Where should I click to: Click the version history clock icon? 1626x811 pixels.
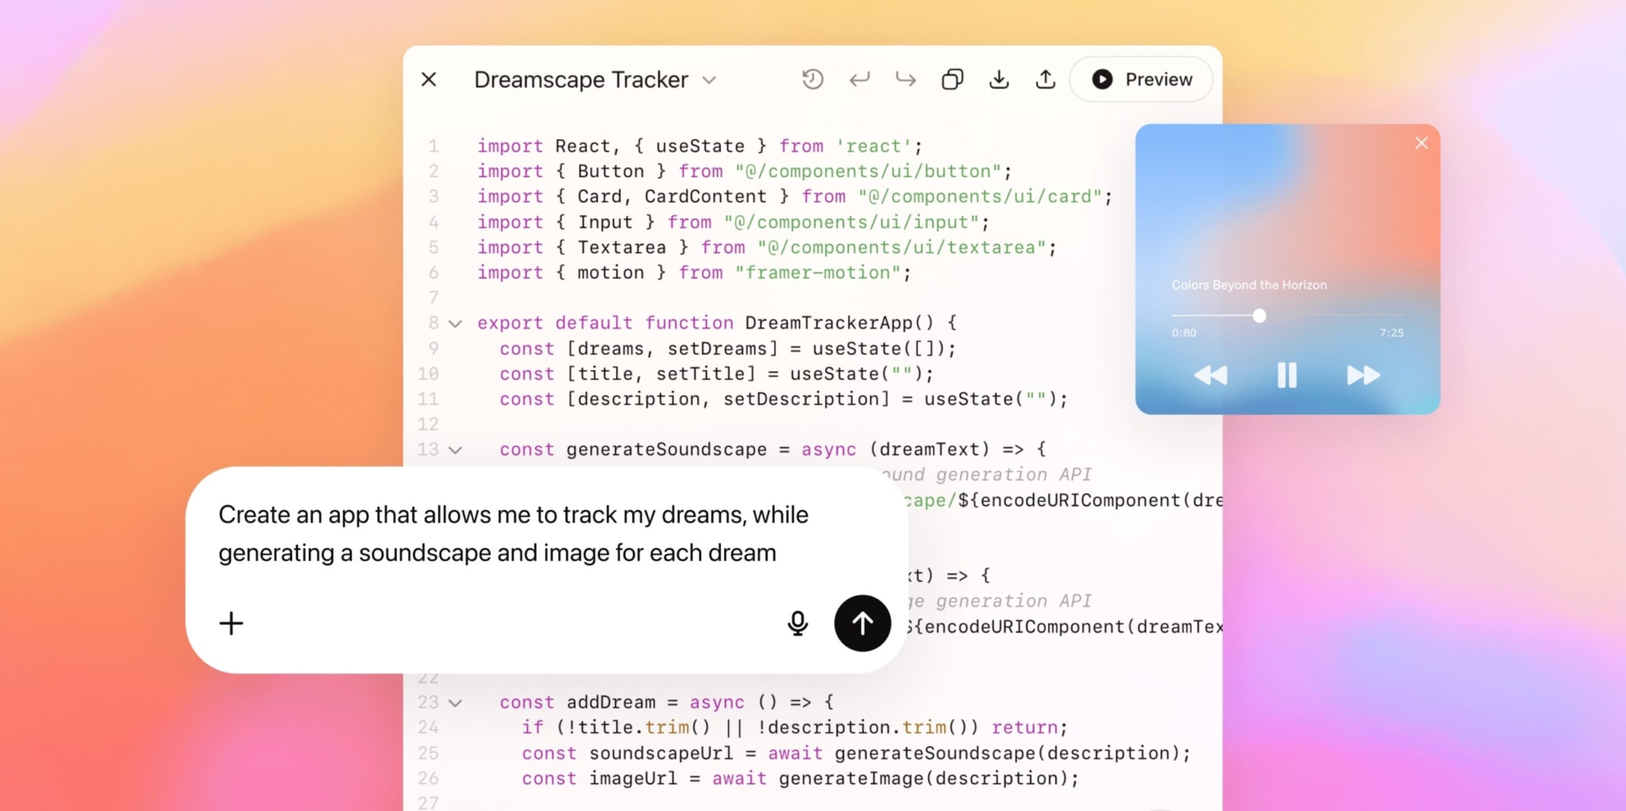pos(812,79)
